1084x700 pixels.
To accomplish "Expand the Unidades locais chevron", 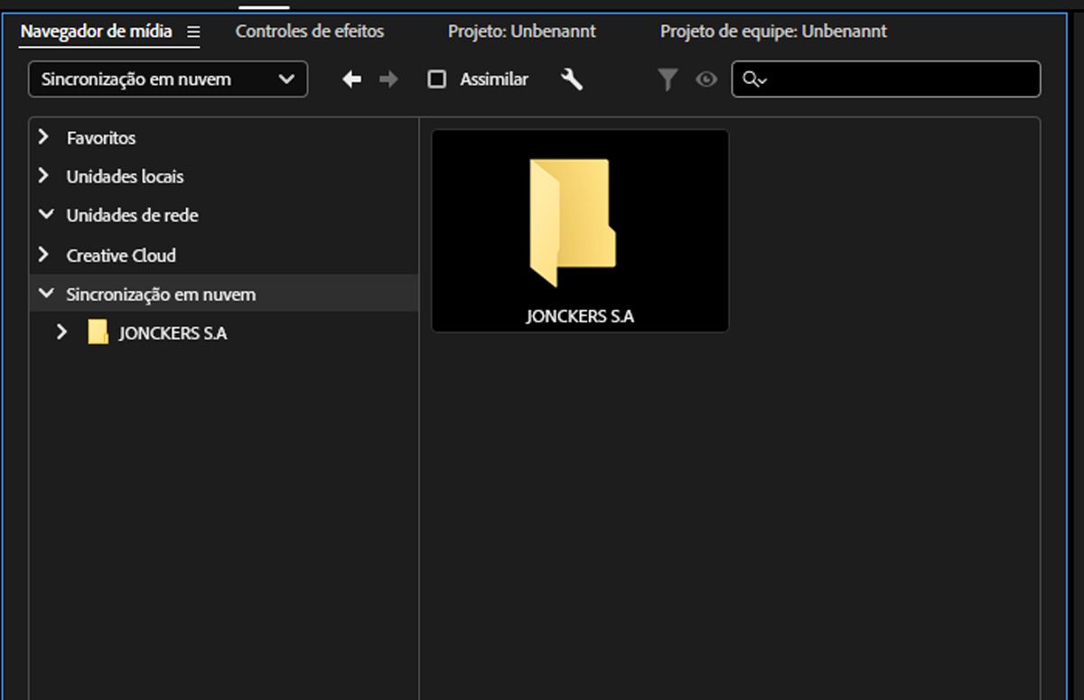I will 43,176.
